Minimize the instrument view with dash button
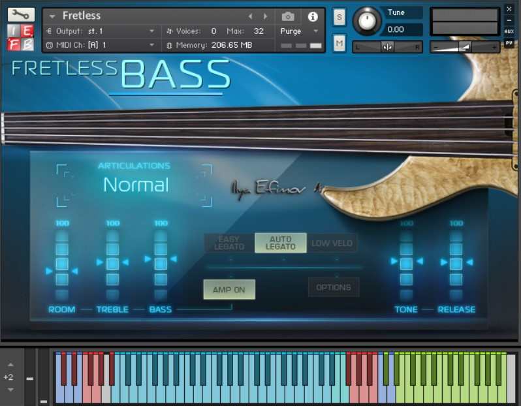The width and height of the screenshot is (521, 406). pyautogui.click(x=509, y=21)
